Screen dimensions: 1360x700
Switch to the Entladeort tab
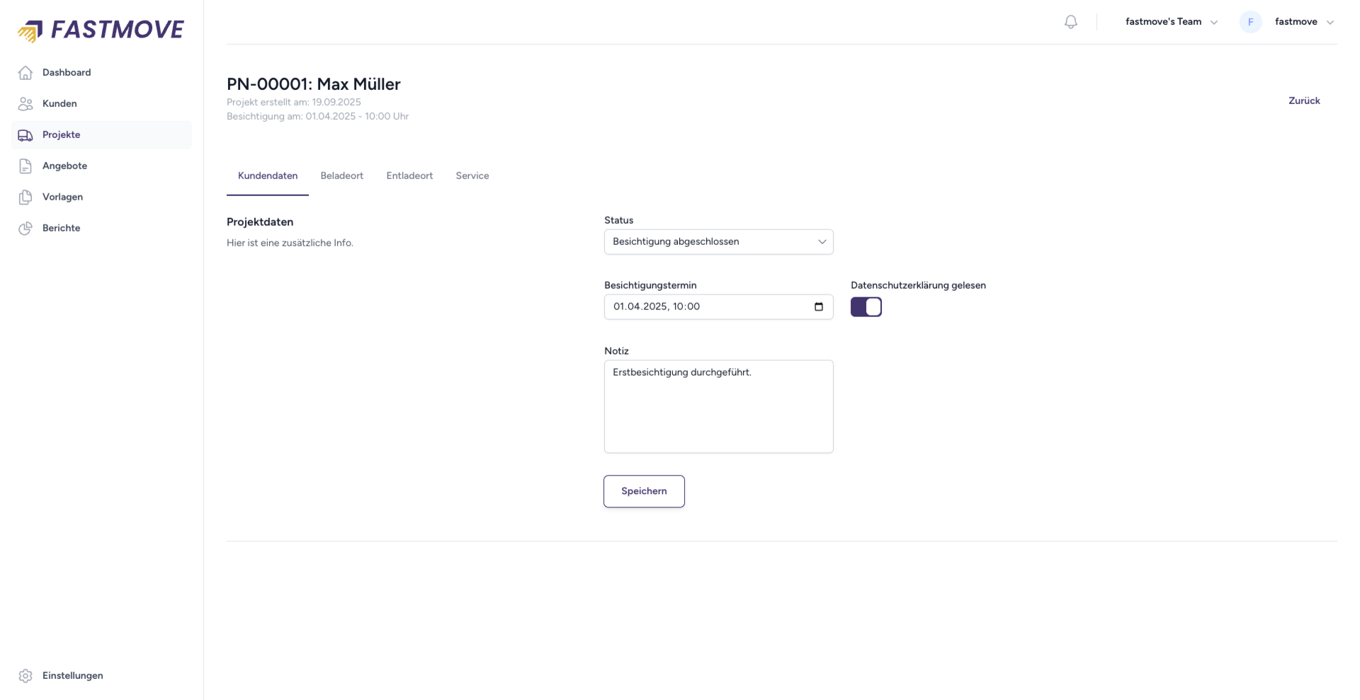[x=409, y=176]
